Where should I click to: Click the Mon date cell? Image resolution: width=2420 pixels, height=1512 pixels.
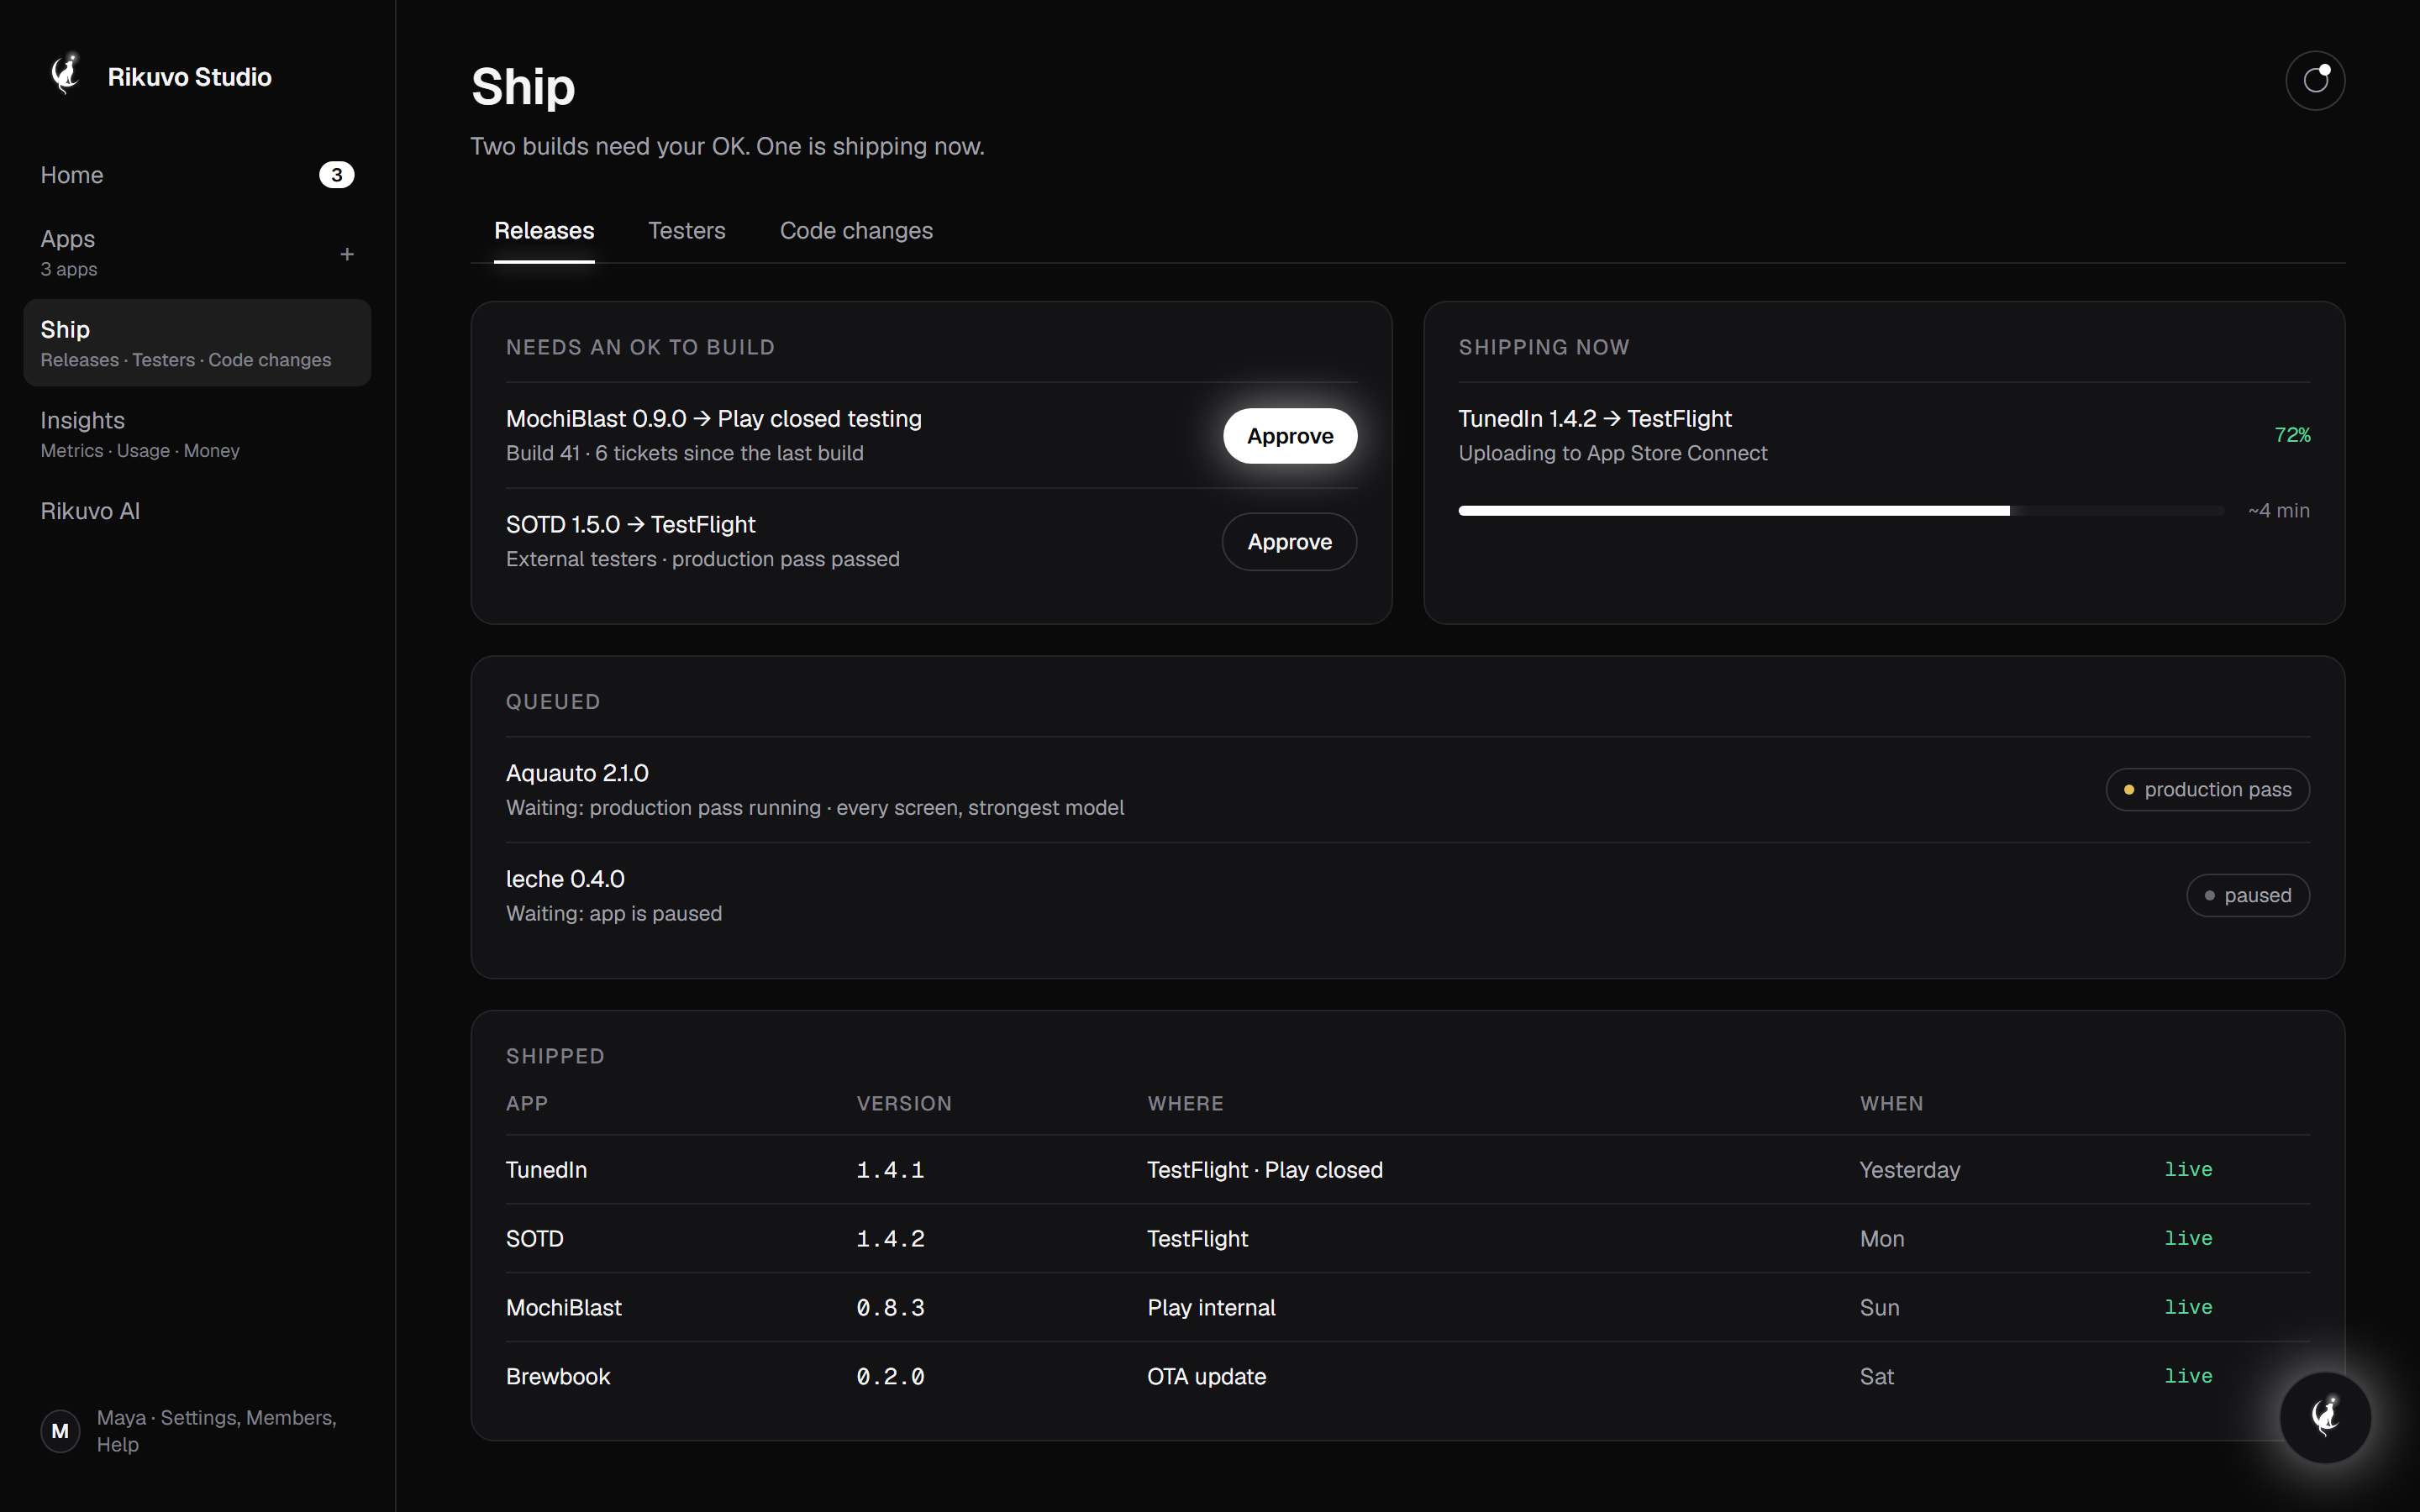coord(1882,1239)
